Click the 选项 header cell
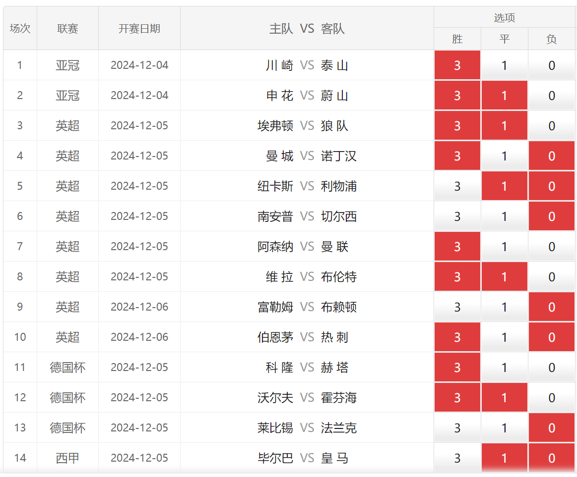Viewport: 577px width, 477px height. pyautogui.click(x=504, y=17)
